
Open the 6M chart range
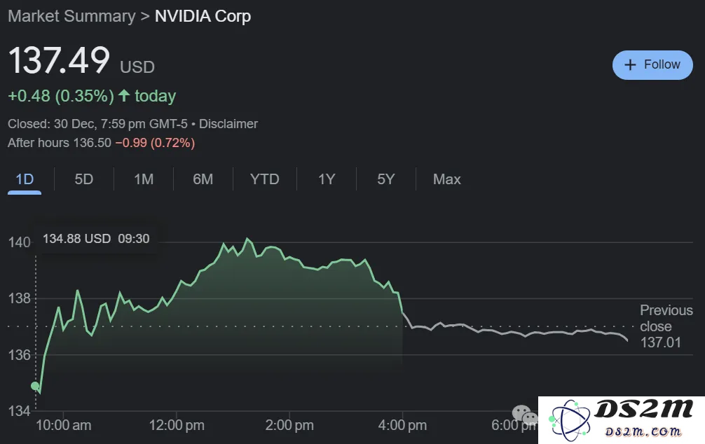point(203,179)
